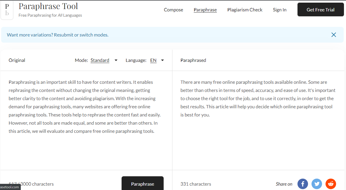Screen dimensions: 346x190
Task: Click the Sign In link
Action: pyautogui.click(x=280, y=10)
